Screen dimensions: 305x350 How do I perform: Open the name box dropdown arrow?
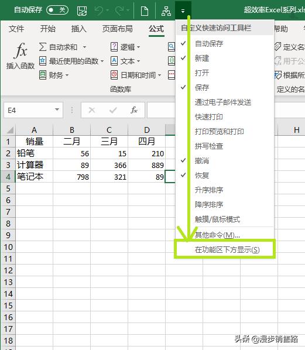[x=57, y=109]
